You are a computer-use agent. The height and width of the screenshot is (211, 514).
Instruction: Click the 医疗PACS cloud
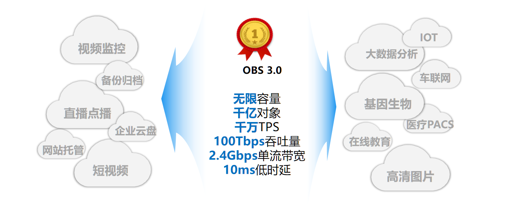click(429, 120)
